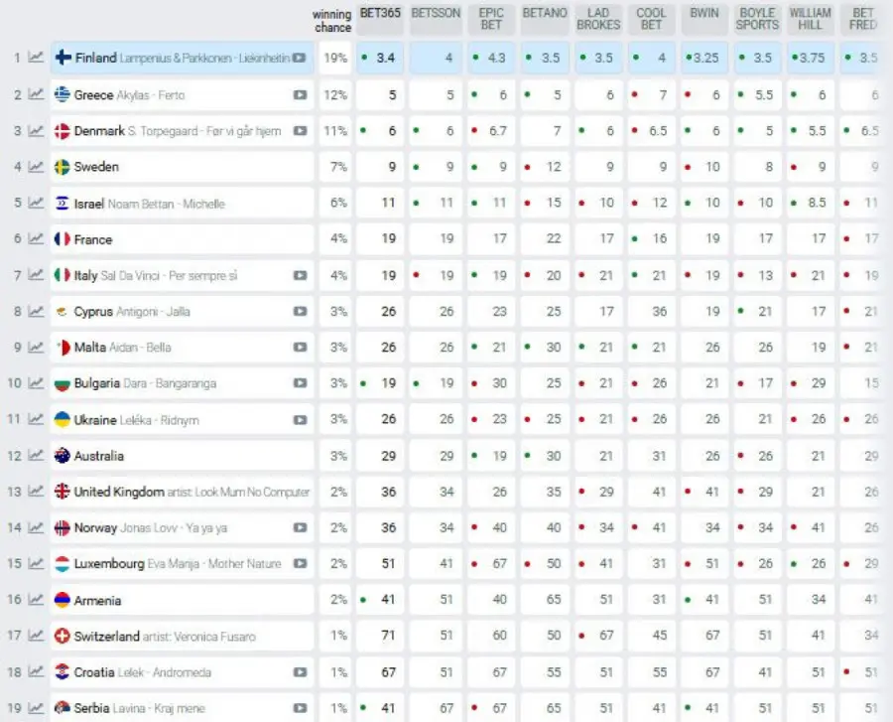Click the Israel flag icon
The height and width of the screenshot is (722, 893).
pos(62,204)
